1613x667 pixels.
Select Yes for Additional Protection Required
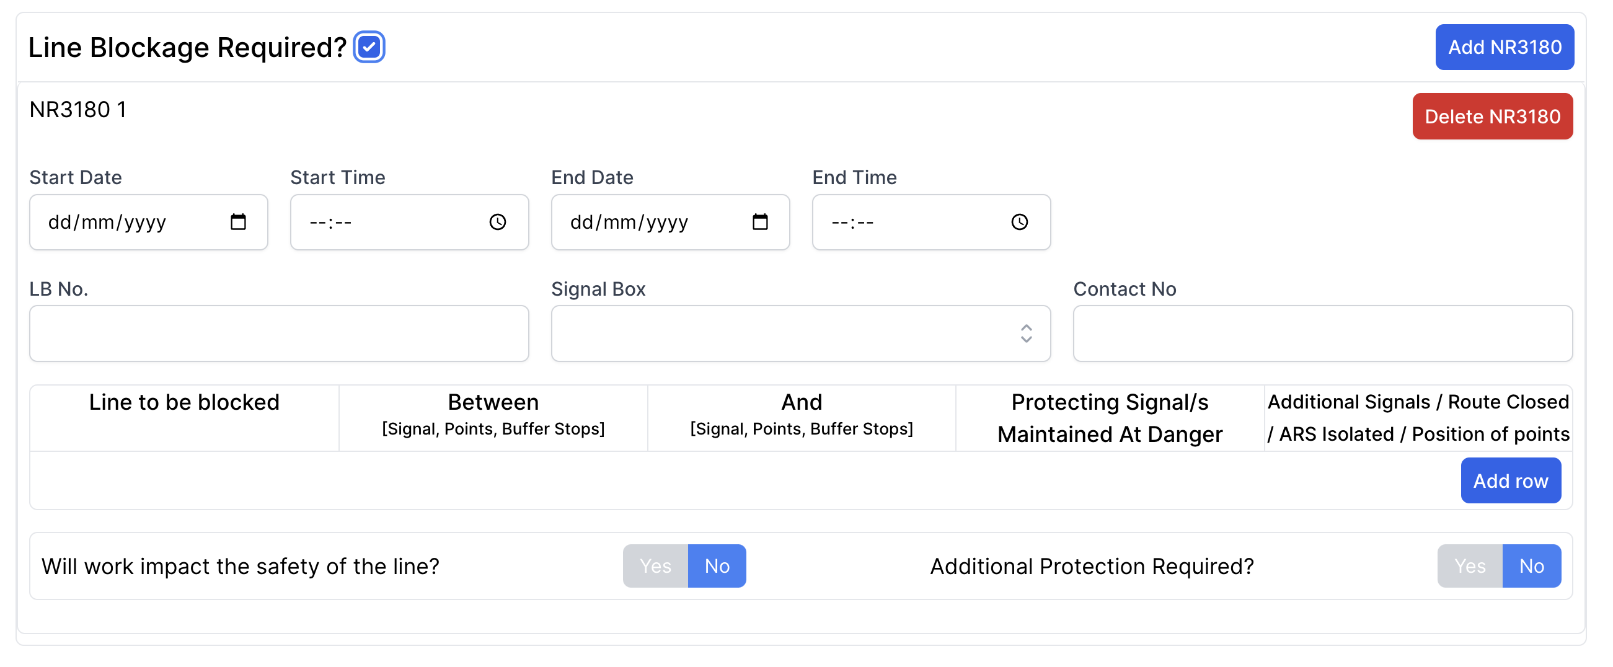pyautogui.click(x=1469, y=565)
